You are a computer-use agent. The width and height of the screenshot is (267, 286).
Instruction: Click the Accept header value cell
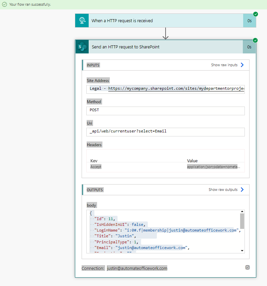[x=214, y=167]
